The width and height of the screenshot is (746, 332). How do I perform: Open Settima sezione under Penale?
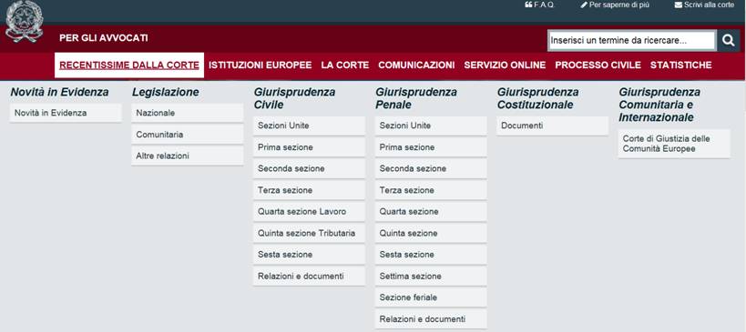(431, 276)
